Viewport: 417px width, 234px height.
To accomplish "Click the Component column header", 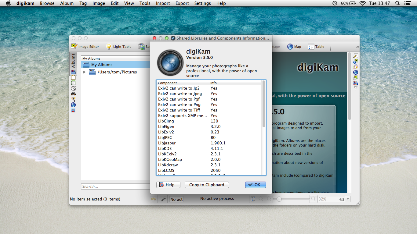I will pos(183,83).
